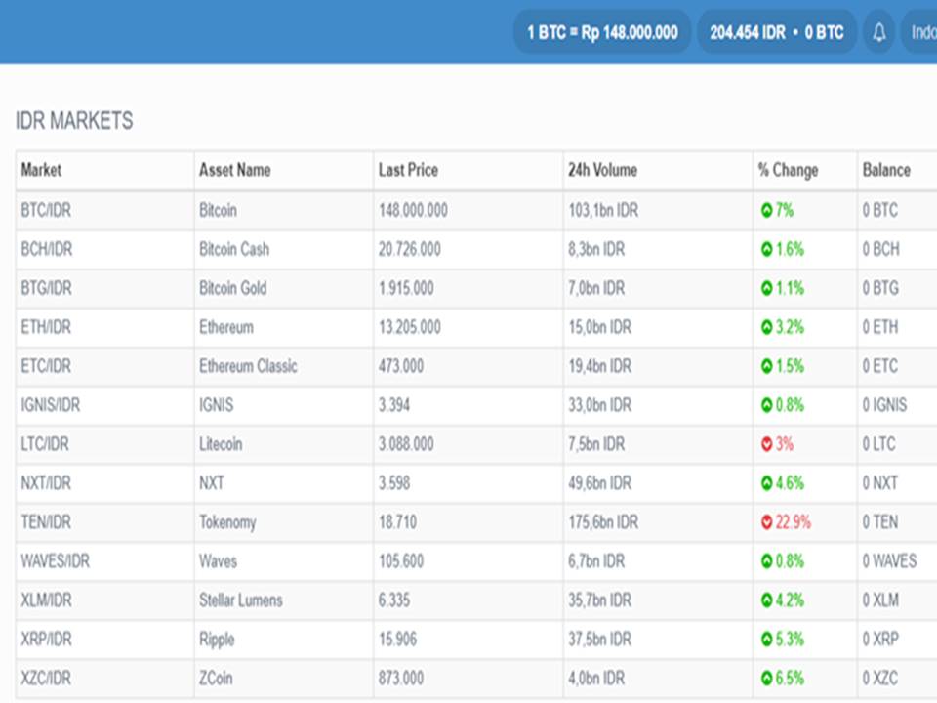Click the green up arrow in Ethereum Classic row

click(x=767, y=366)
